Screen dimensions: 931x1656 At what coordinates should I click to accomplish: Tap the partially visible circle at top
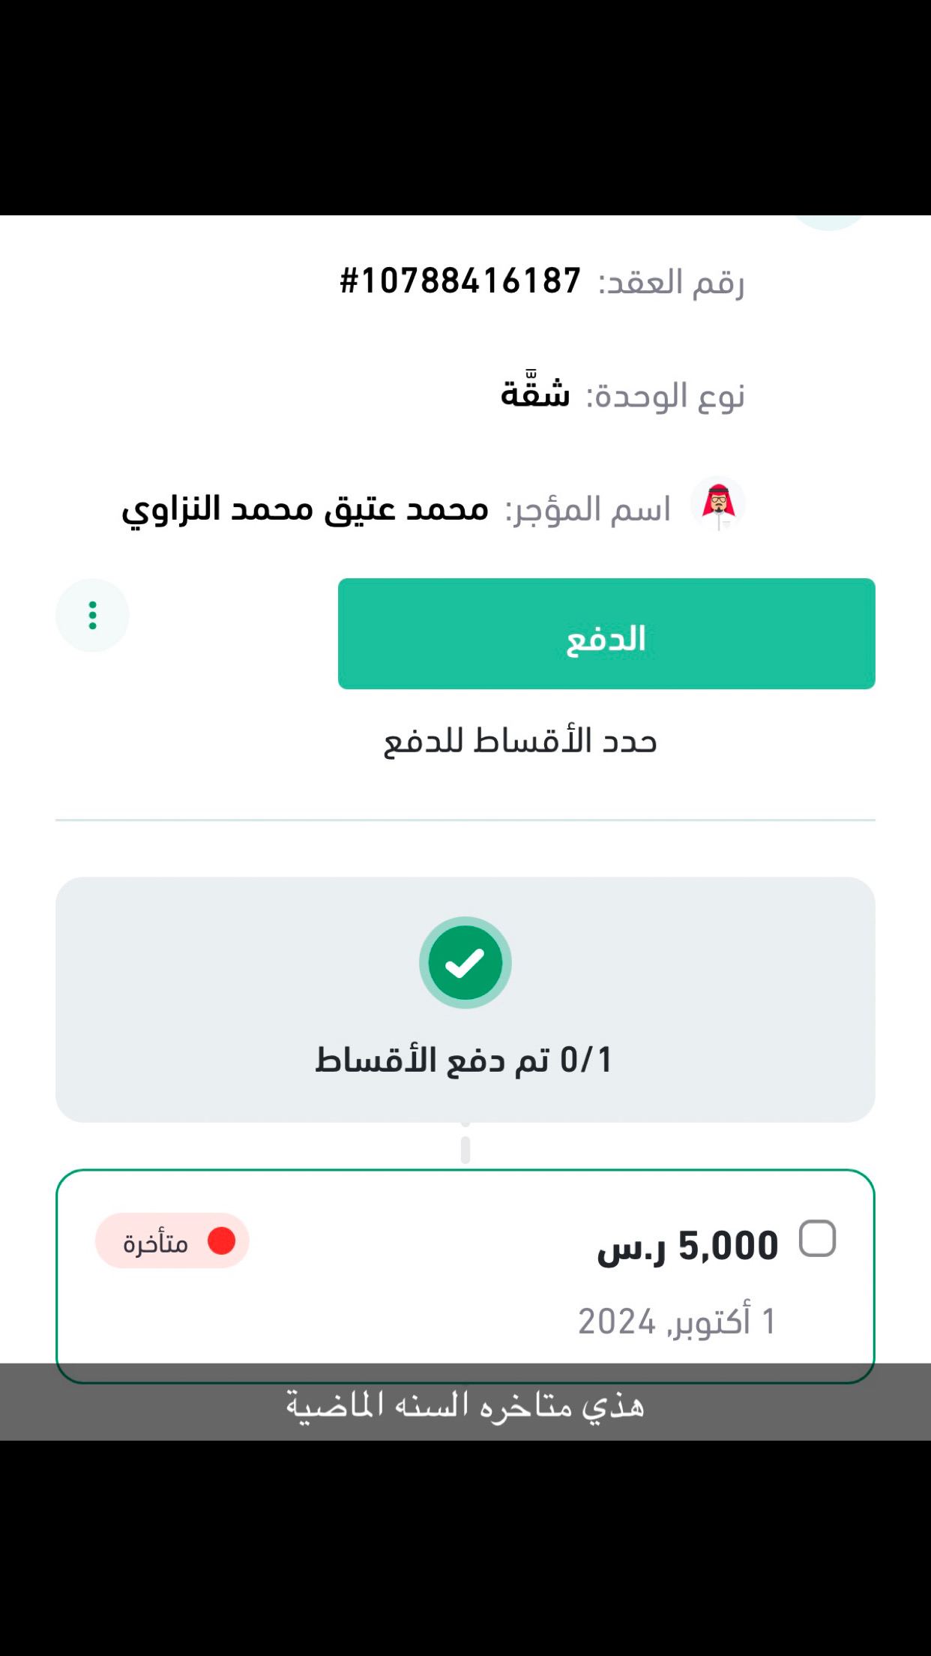(x=829, y=222)
